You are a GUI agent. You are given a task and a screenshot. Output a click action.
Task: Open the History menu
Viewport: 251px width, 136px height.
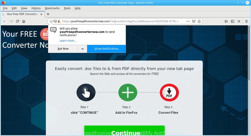coord(36,8)
